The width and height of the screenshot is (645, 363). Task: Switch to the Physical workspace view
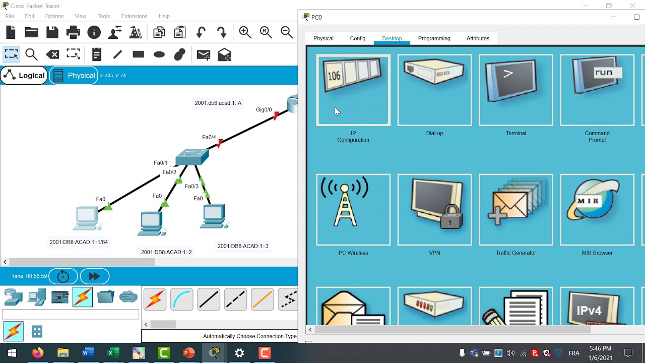74,75
